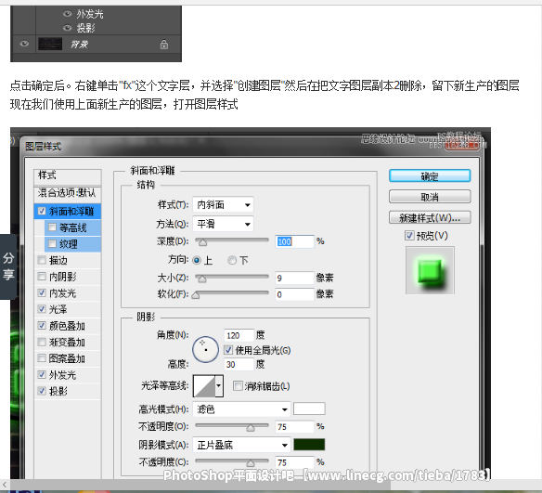Click the lock icon on 背景 layer
This screenshot has height=493, width=542.
tap(164, 45)
